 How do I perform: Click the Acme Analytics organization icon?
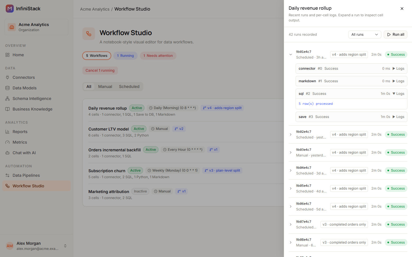click(12, 27)
